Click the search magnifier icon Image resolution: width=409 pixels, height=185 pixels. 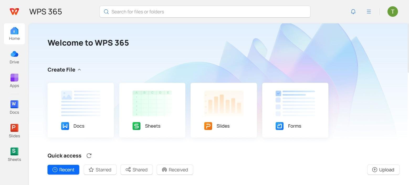pos(106,12)
